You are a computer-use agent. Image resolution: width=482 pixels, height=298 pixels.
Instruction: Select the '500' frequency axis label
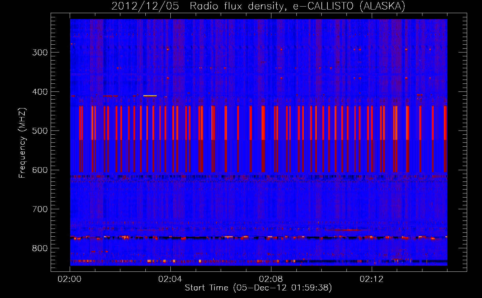pos(40,131)
